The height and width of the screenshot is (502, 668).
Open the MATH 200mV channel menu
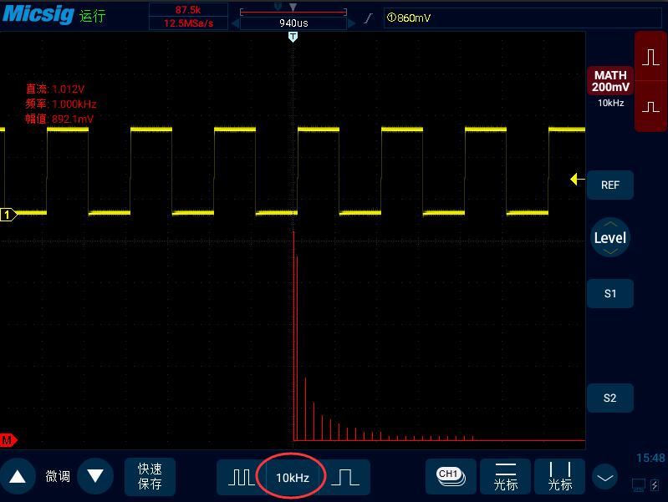610,81
